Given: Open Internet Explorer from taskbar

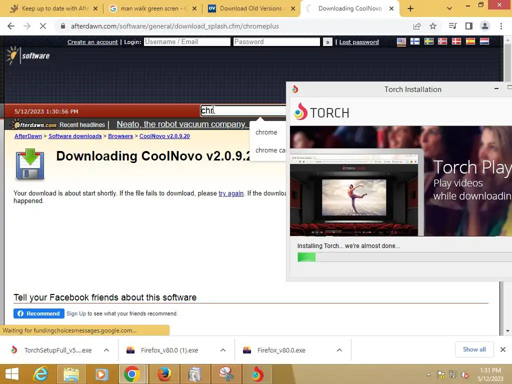Looking at the screenshot, I should [40, 374].
